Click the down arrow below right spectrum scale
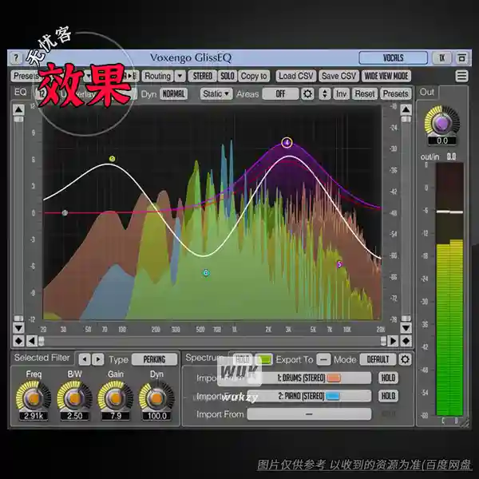The width and height of the screenshot is (479, 479). pos(406,328)
